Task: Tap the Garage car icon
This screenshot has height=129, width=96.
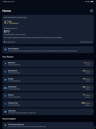Action: 5,80
